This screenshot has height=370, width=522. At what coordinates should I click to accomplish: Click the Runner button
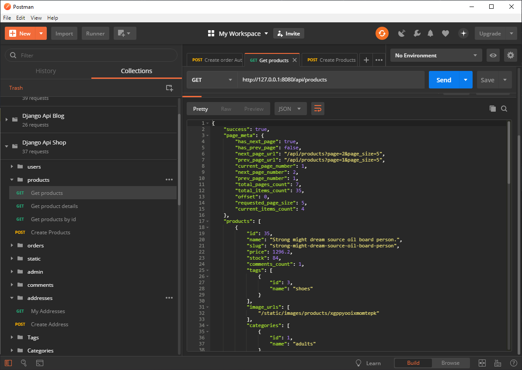coord(95,33)
